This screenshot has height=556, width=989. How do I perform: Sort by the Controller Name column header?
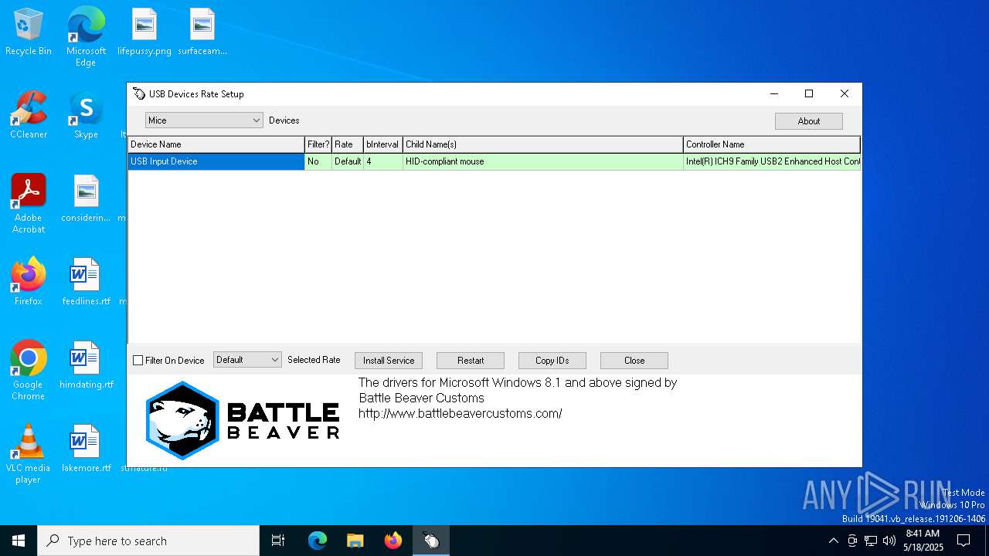click(x=772, y=144)
